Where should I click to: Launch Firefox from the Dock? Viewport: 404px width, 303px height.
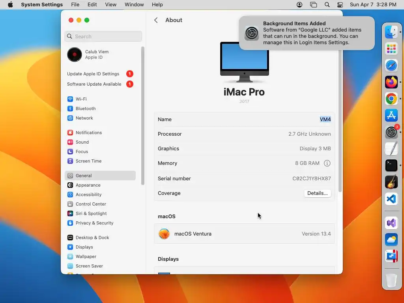[x=391, y=82]
